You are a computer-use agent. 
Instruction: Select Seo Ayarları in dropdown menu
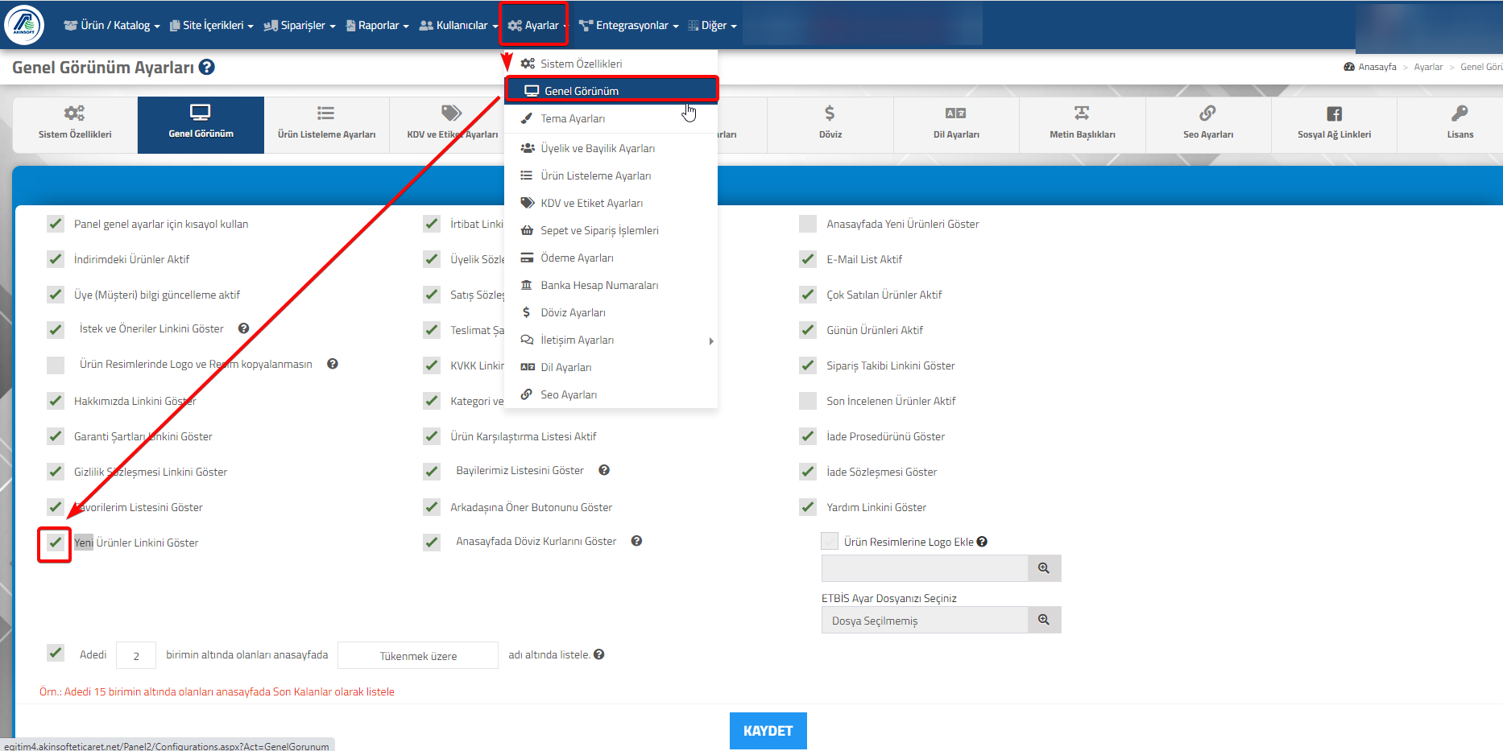[611, 394]
